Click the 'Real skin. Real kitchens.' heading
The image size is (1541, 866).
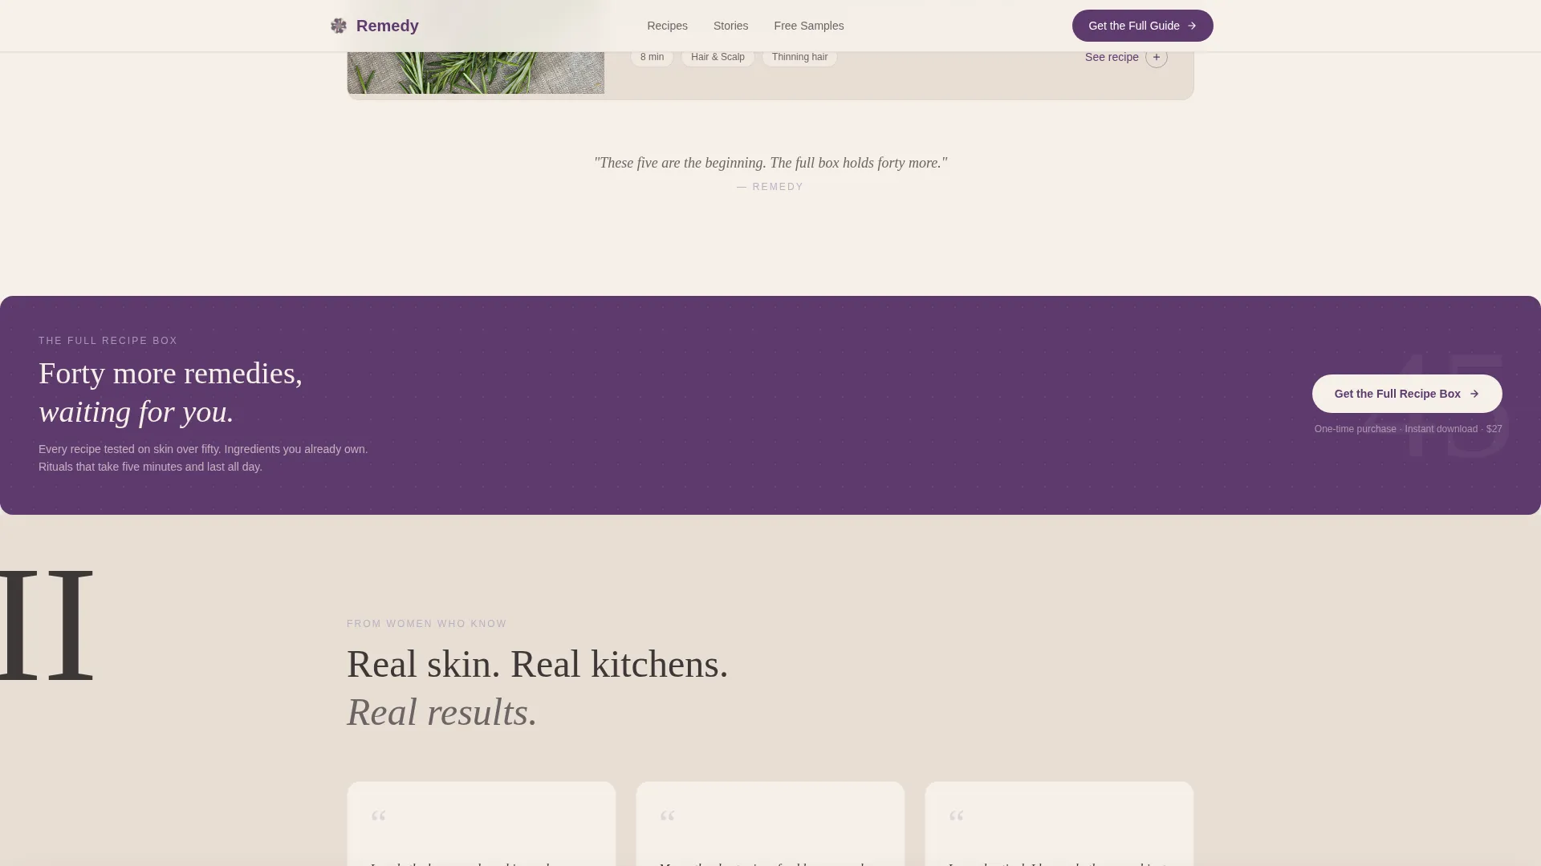coord(538,664)
